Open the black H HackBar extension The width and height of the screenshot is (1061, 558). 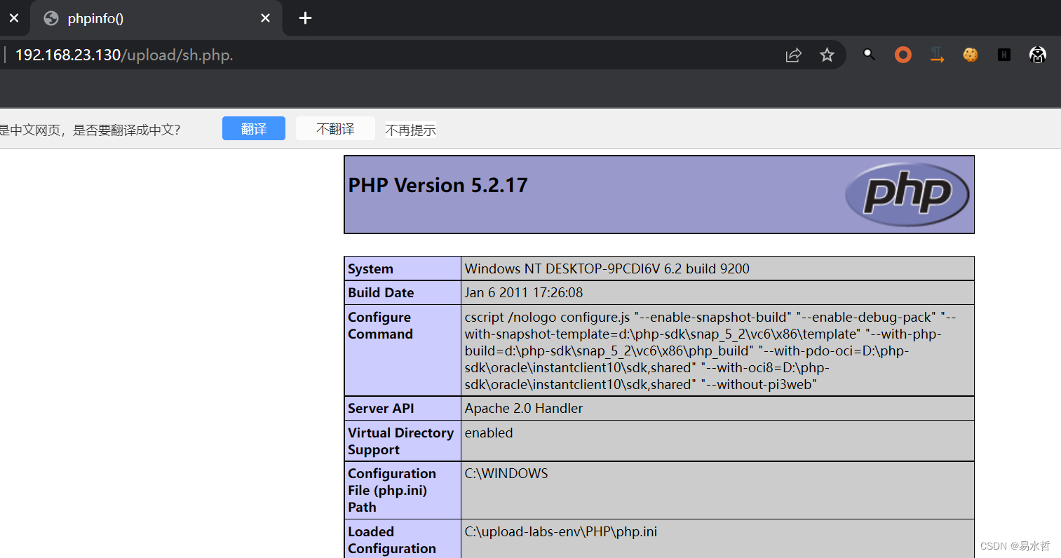pos(1004,55)
